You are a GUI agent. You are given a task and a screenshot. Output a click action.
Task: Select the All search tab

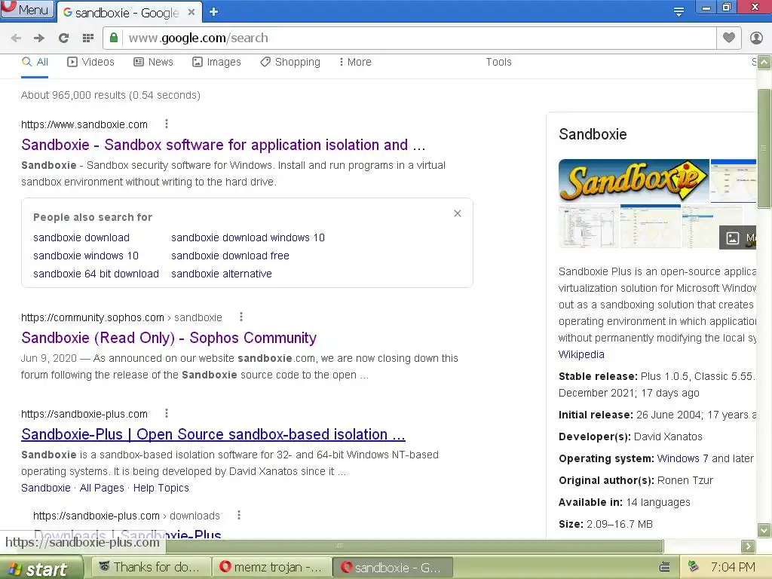(35, 62)
